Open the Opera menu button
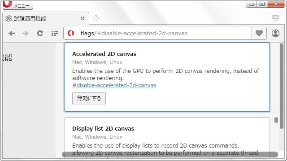 tap(18, 5)
